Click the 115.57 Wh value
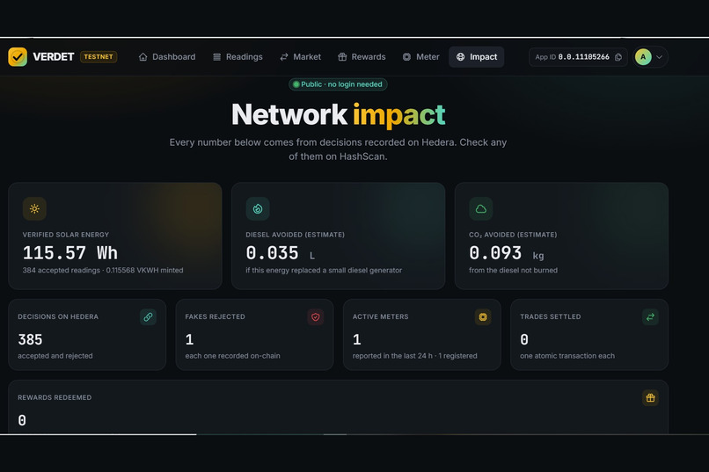709x472 pixels. coord(70,253)
